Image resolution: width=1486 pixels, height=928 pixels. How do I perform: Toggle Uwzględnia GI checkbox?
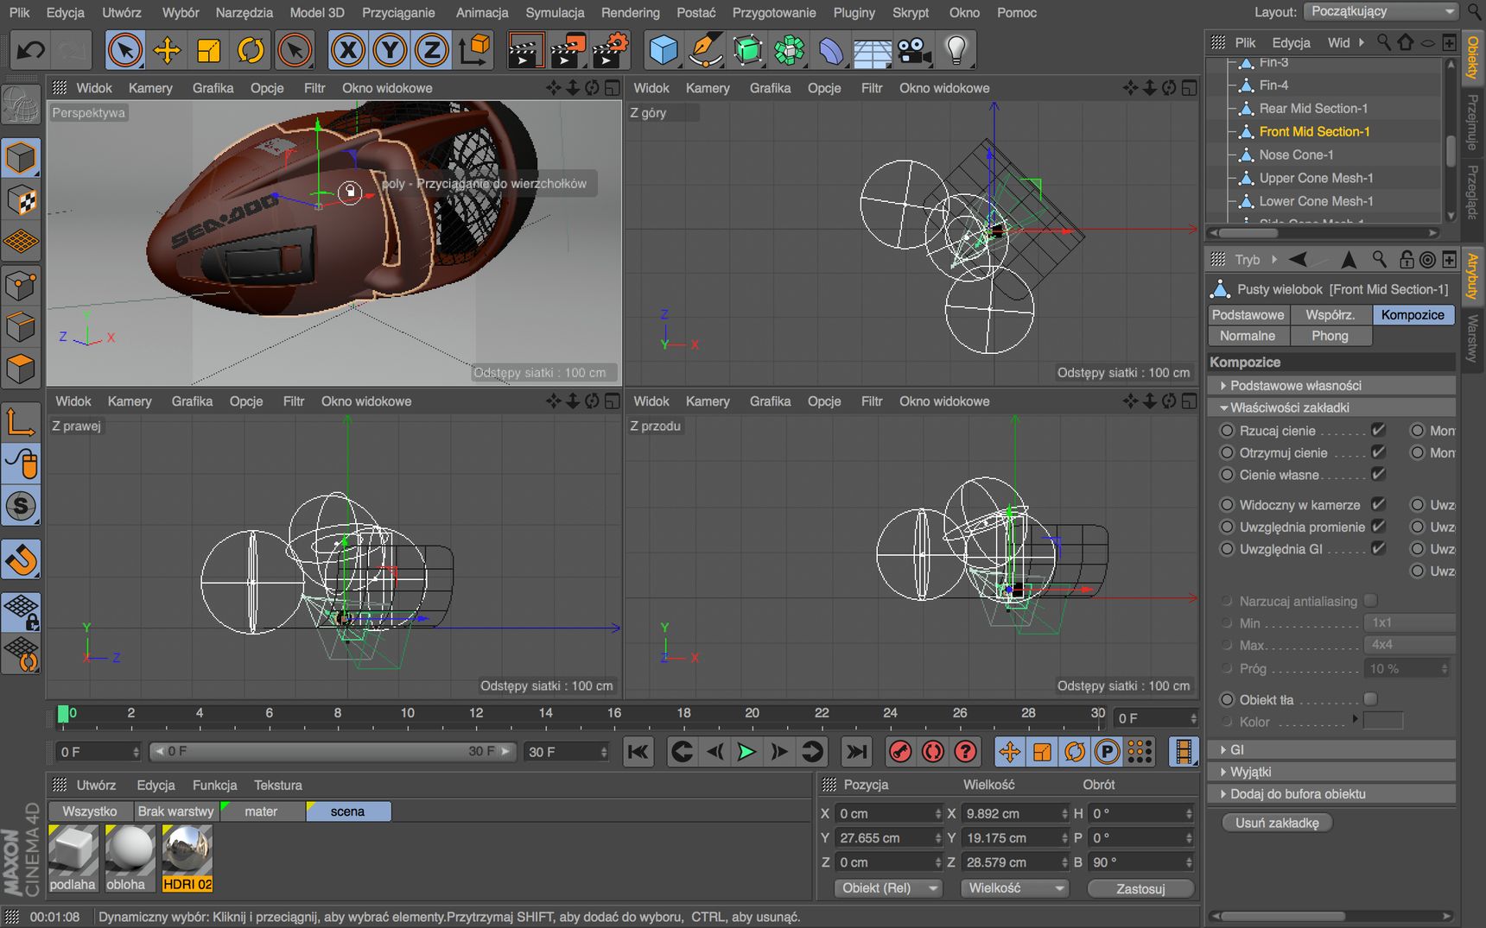pos(1379,548)
